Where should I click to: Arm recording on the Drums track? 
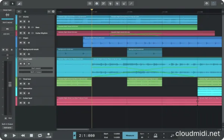point(29,21)
